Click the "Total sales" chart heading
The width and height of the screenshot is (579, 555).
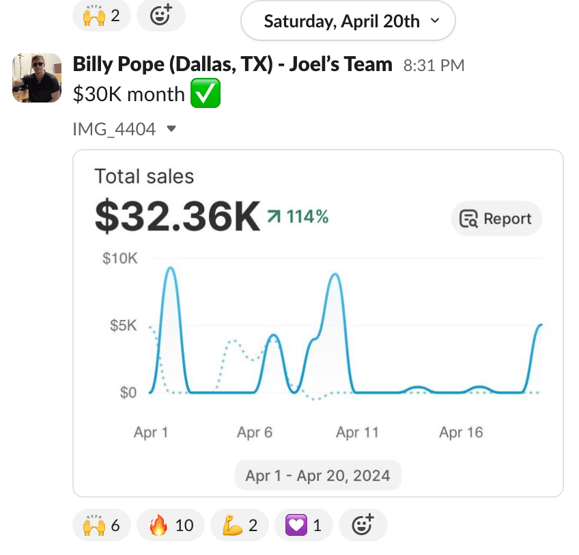tap(144, 176)
